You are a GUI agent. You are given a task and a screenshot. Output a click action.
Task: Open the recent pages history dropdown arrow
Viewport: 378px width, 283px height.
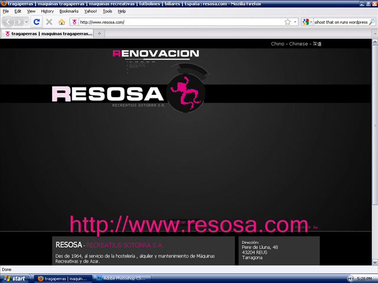tap(27, 22)
